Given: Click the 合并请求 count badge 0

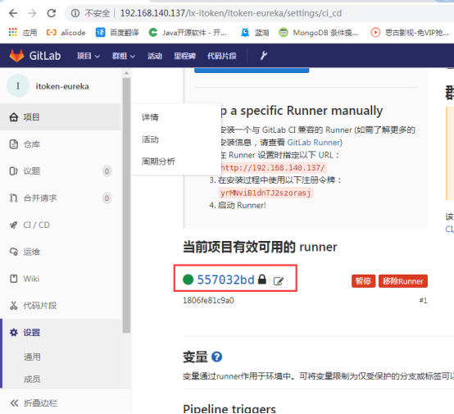Looking at the screenshot, I should 107,198.
